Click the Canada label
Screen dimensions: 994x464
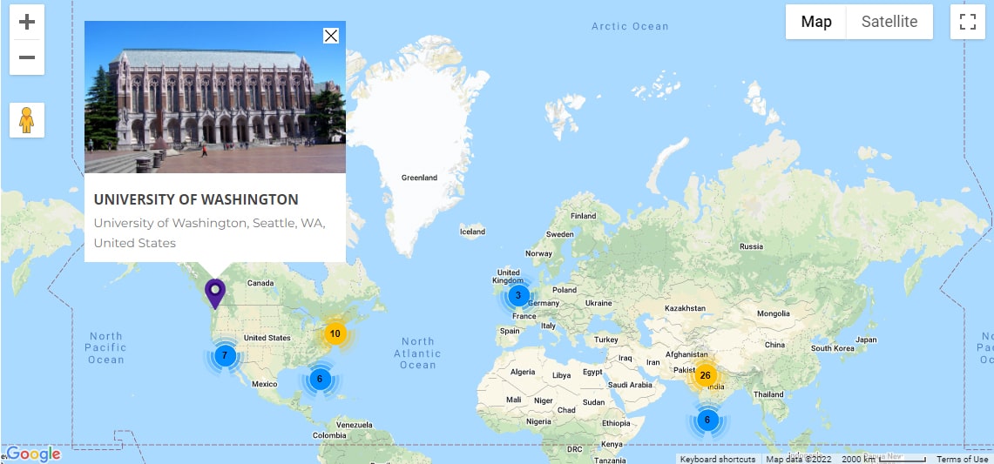260,283
